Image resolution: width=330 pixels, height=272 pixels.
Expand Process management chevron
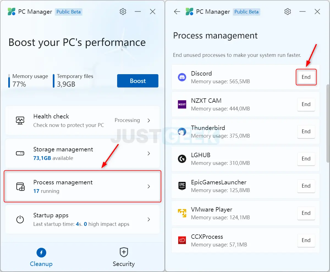click(149, 186)
